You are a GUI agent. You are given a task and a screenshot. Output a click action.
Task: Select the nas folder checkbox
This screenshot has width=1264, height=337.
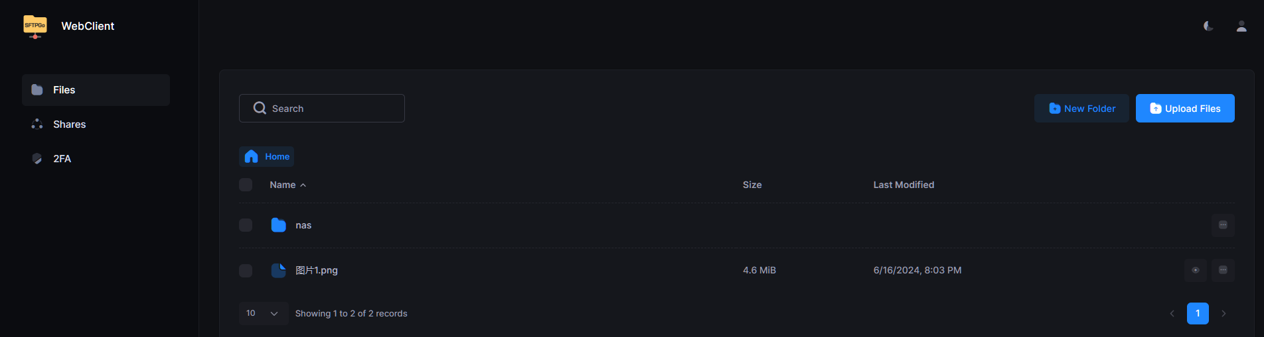[x=246, y=225]
